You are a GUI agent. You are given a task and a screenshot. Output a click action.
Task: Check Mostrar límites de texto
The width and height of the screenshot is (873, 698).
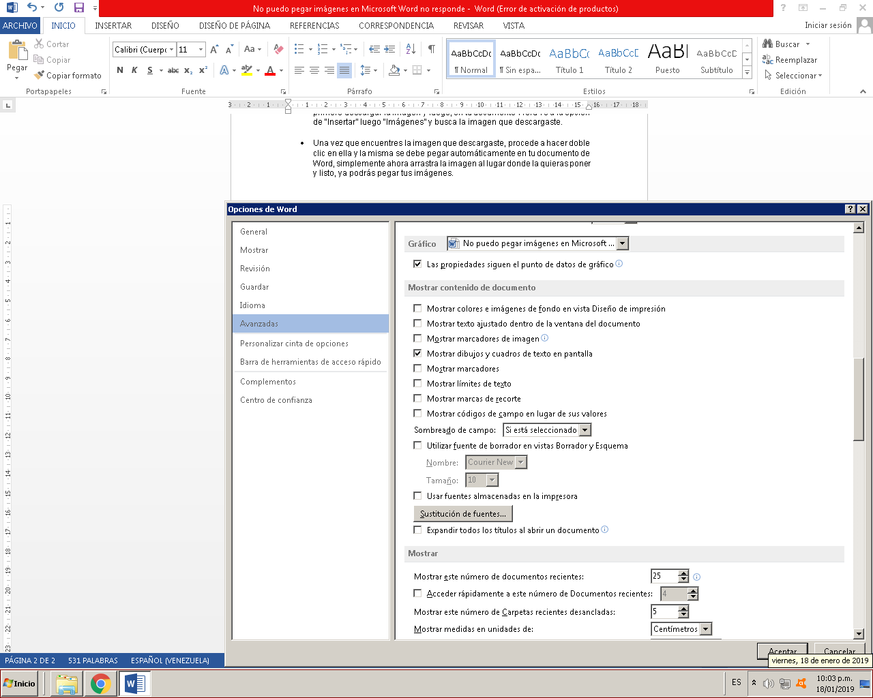pyautogui.click(x=417, y=383)
